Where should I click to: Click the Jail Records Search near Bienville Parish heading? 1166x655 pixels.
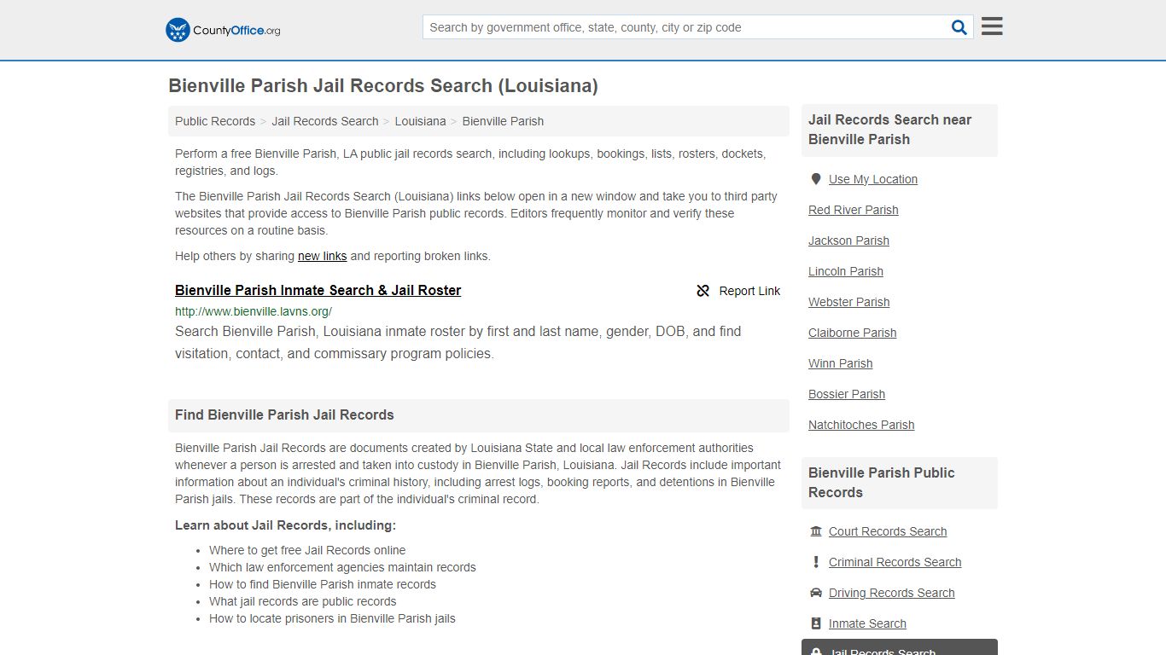tap(890, 130)
